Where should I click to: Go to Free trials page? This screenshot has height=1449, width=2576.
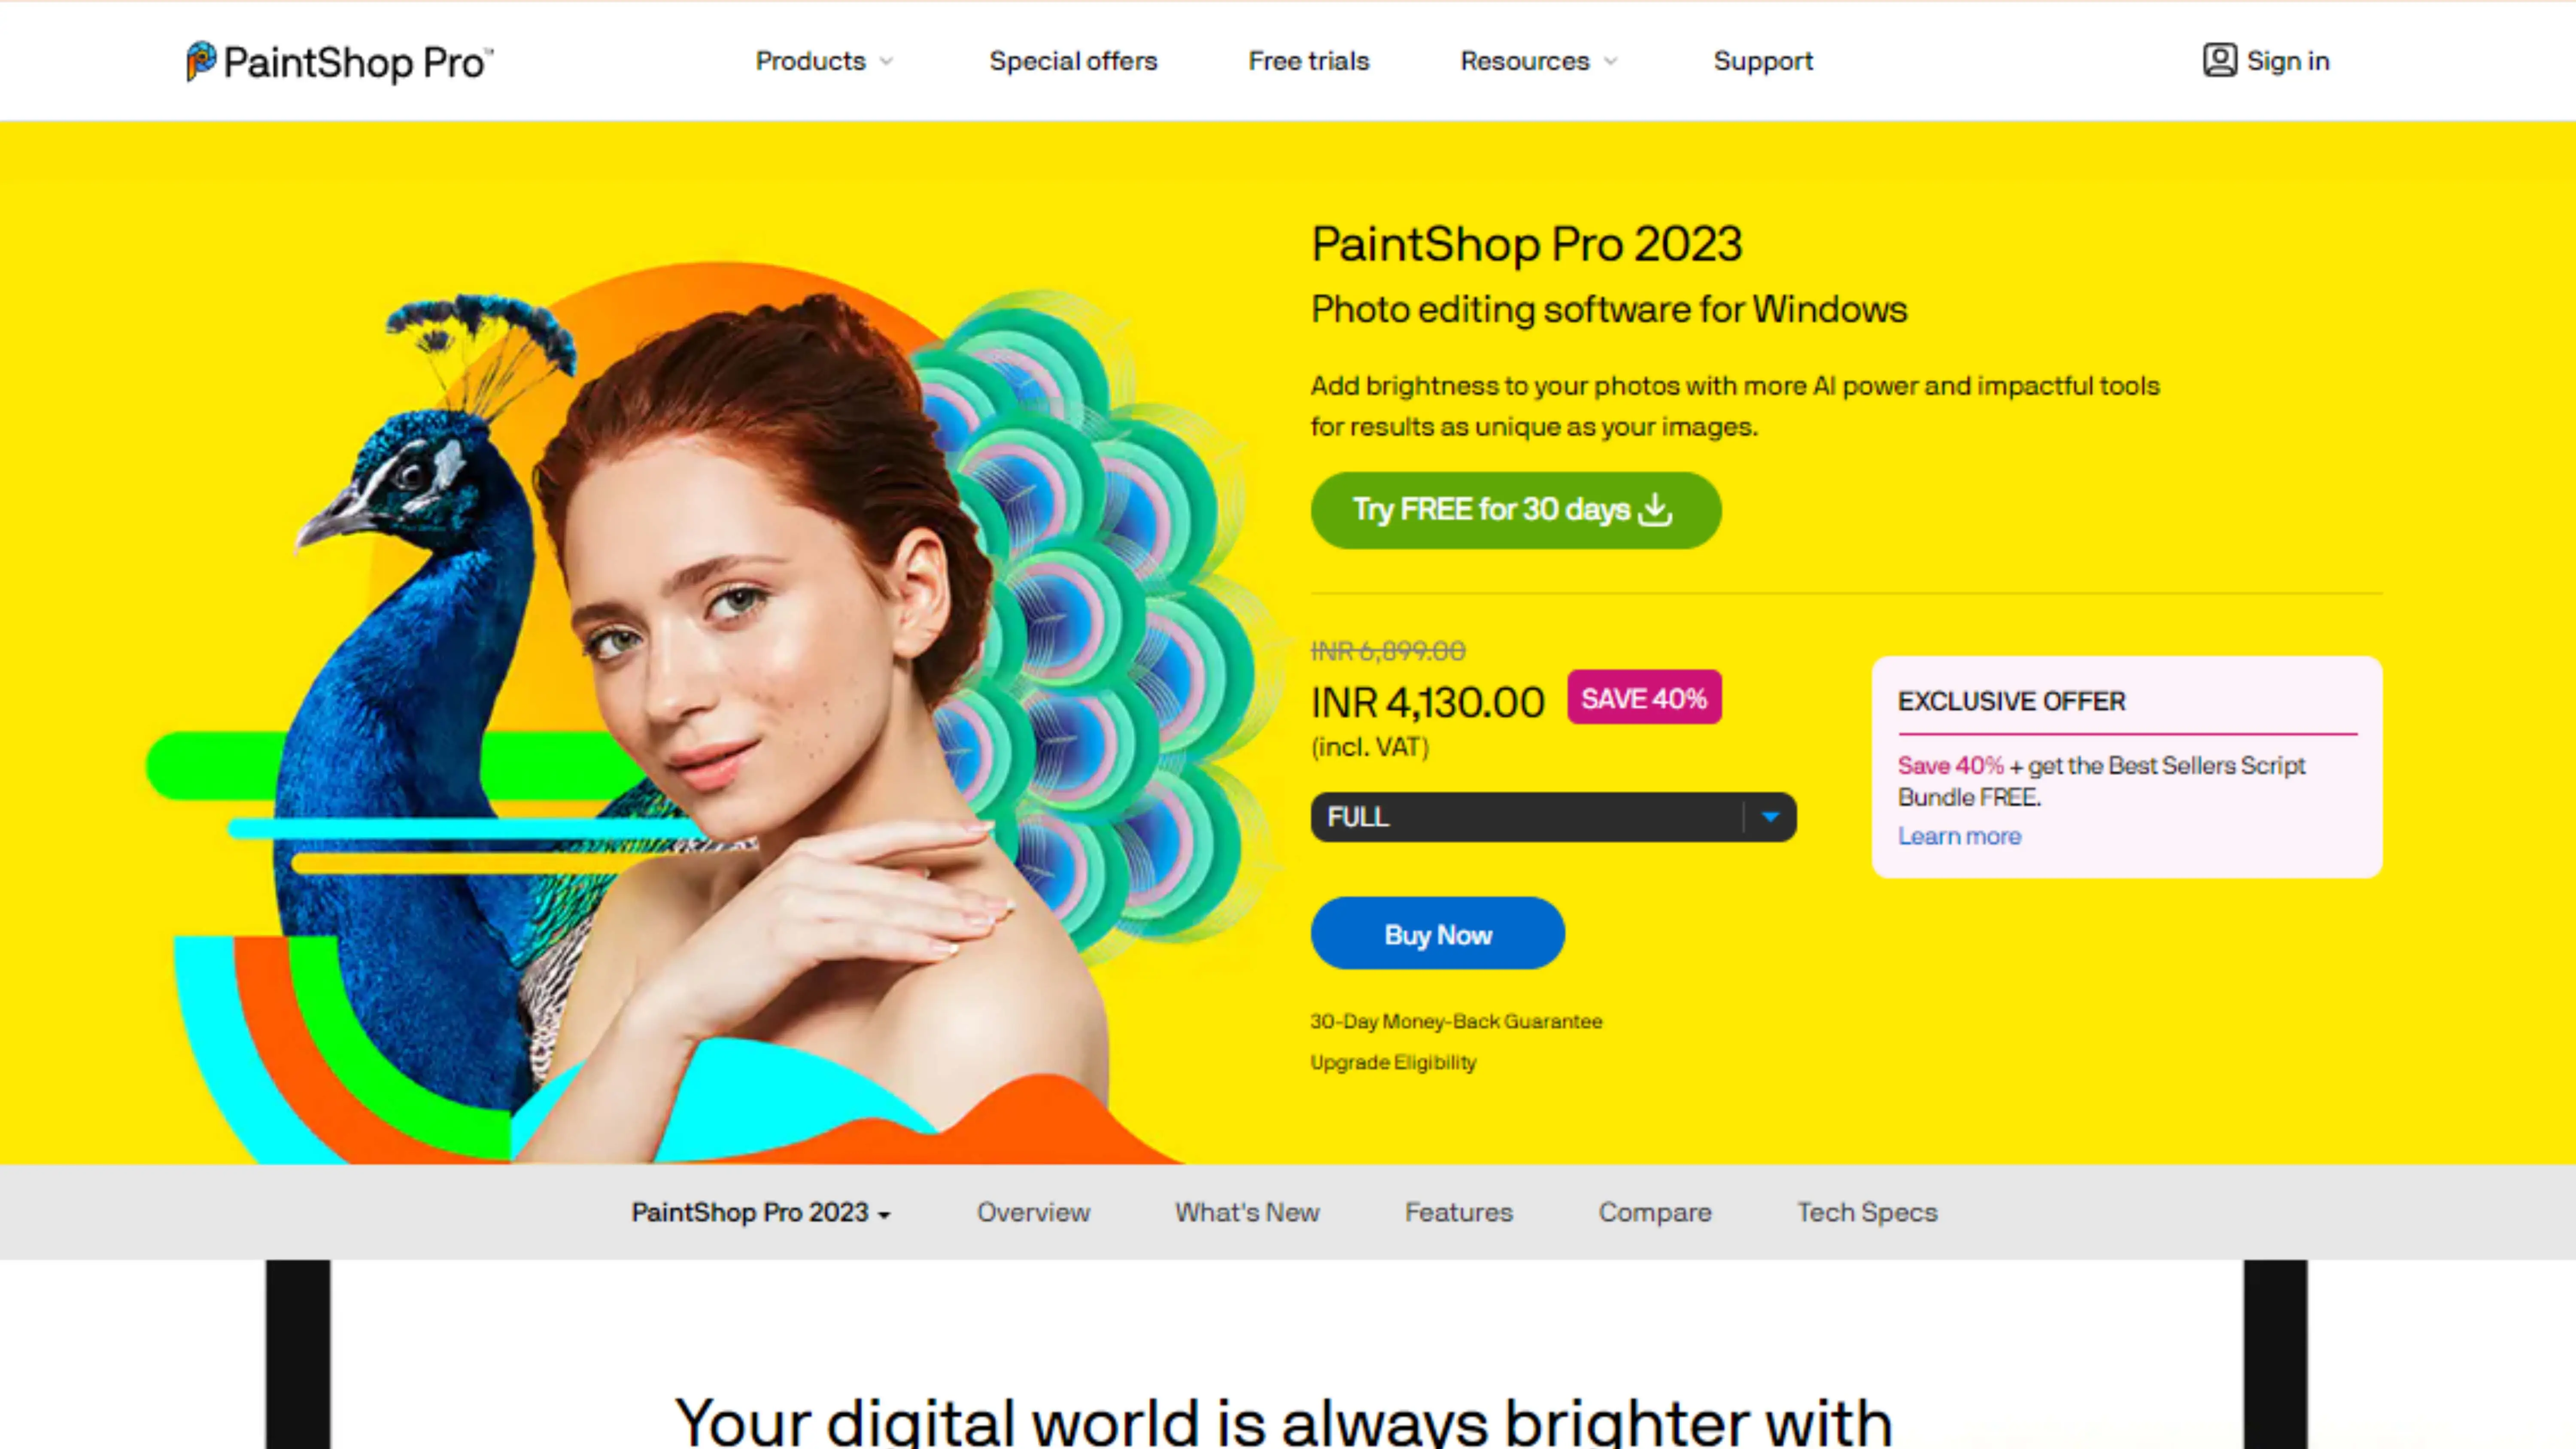pyautogui.click(x=1308, y=61)
